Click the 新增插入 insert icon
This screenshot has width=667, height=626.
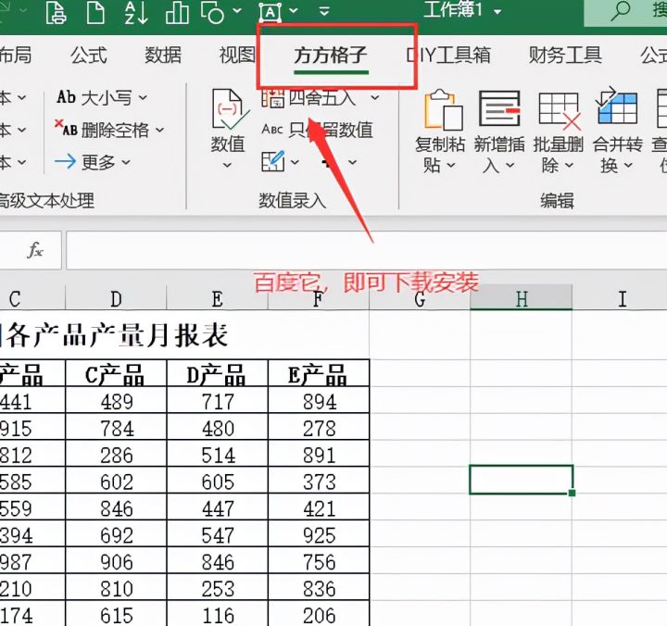tap(499, 108)
